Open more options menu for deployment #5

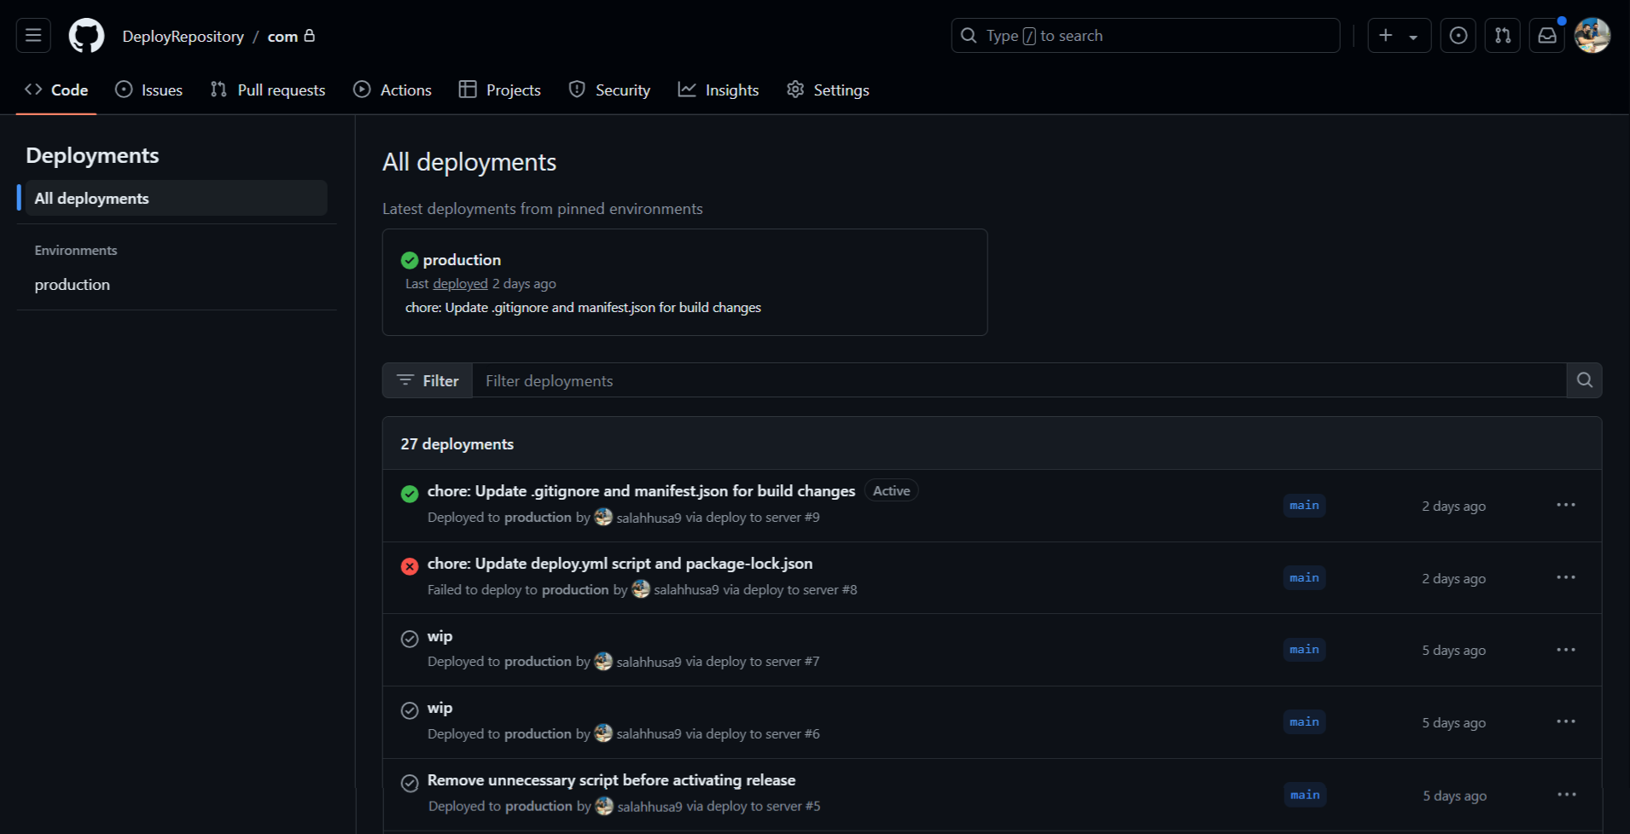tap(1567, 795)
